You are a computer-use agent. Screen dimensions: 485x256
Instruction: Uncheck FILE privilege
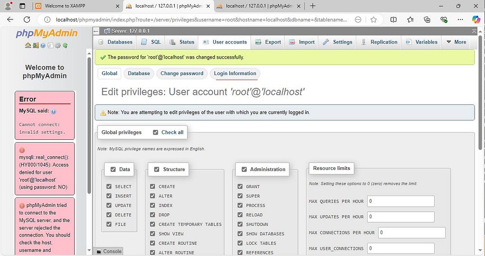click(x=109, y=224)
